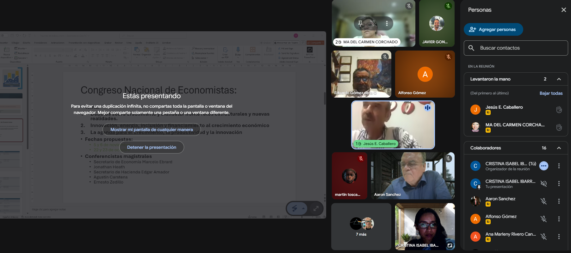The image size is (571, 253).
Task: Open the chevron next to the lightning icon
Action: pos(303,208)
